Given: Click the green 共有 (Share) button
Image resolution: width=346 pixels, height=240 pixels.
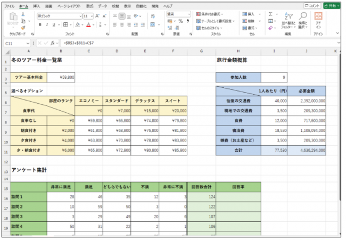Looking at the screenshot, I should (329, 5).
